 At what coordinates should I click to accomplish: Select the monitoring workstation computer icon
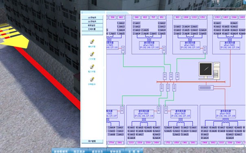pos(209,71)
